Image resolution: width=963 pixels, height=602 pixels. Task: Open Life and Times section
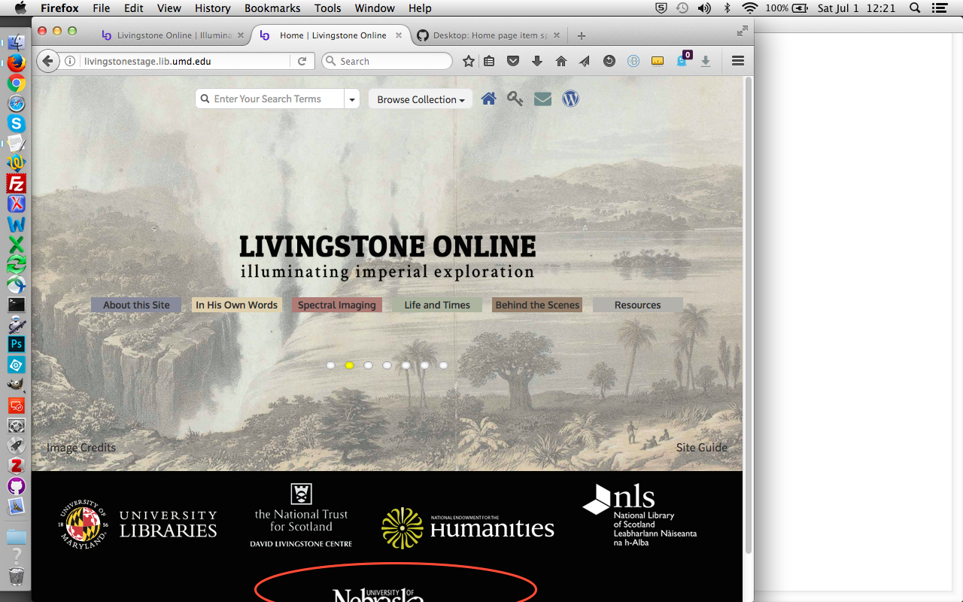coord(437,305)
